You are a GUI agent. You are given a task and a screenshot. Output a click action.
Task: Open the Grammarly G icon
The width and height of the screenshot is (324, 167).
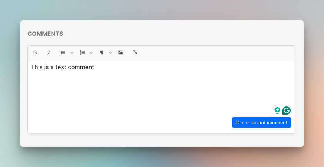286,110
